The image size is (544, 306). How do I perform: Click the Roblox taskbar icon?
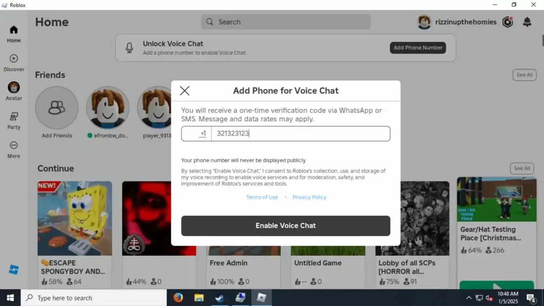tap(261, 297)
